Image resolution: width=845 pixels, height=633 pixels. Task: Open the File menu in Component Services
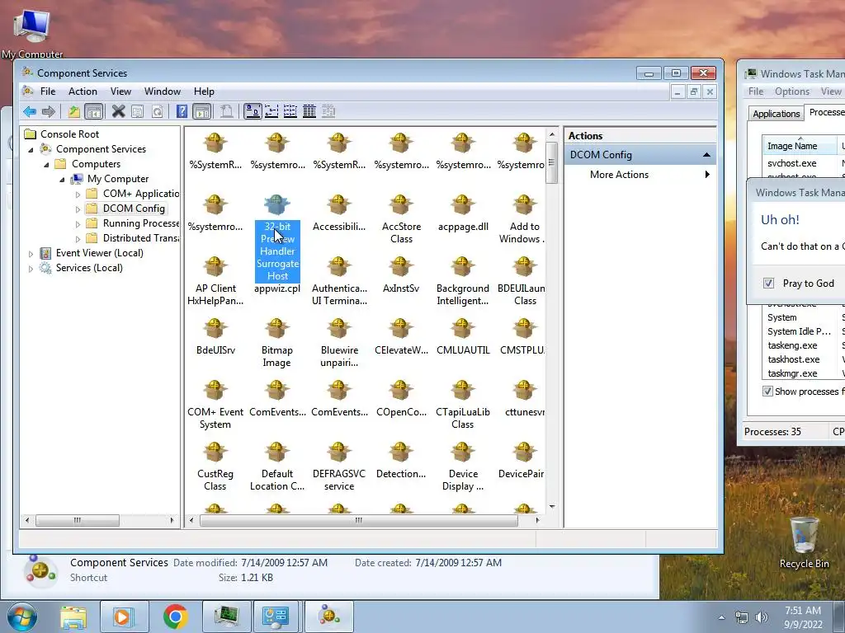(48, 91)
